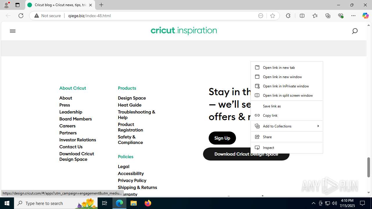Click the cricut inspiration logo

(x=184, y=31)
